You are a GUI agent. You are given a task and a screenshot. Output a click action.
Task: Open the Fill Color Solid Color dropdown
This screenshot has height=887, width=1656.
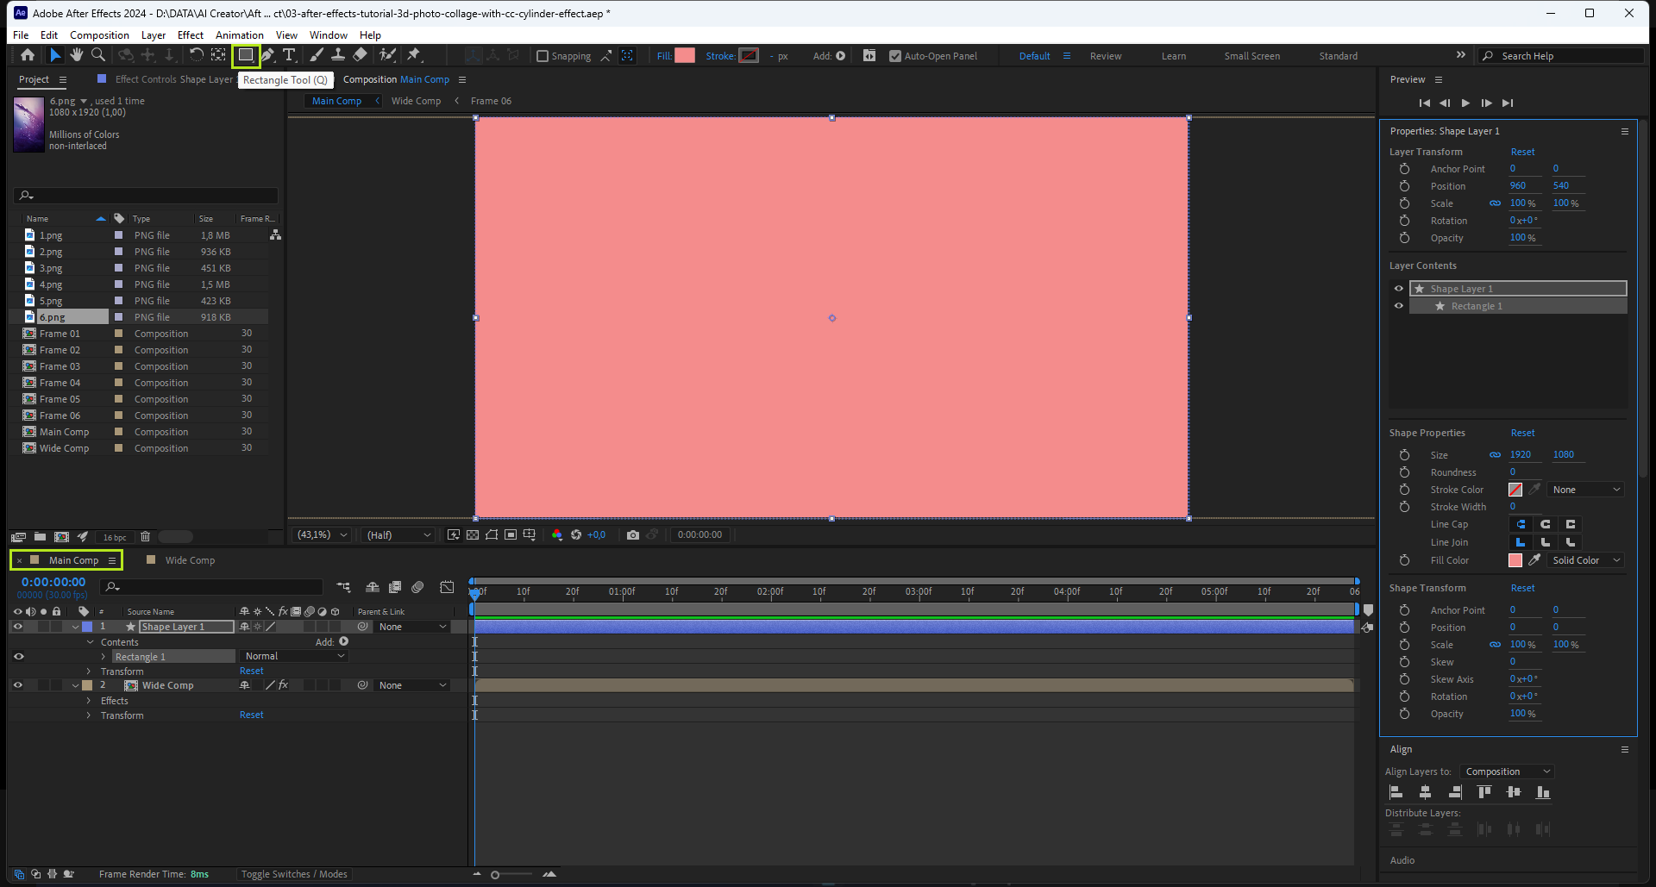click(x=1585, y=560)
